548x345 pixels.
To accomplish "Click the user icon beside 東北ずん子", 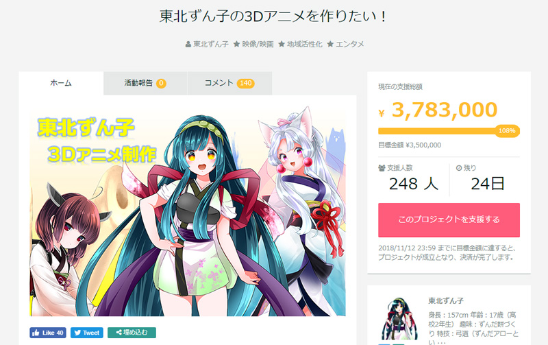I will pyautogui.click(x=188, y=44).
